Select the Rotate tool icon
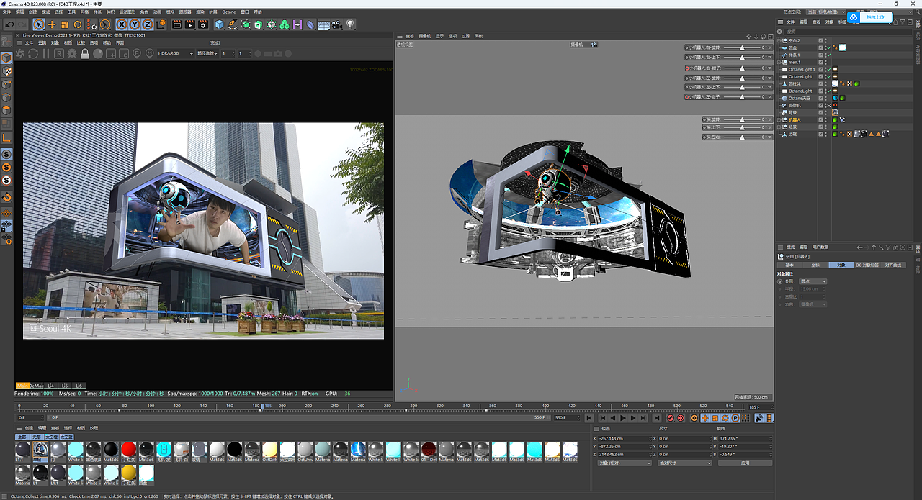This screenshot has height=500, width=922. (78, 24)
